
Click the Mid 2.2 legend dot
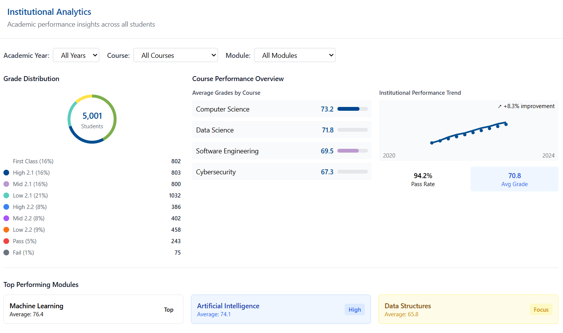pyautogui.click(x=6, y=218)
